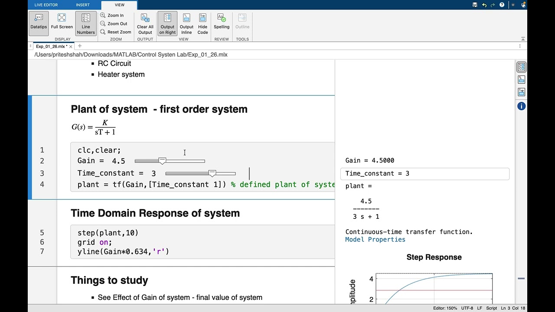Click 'Continuous-time transfer function.' output text

point(409,232)
